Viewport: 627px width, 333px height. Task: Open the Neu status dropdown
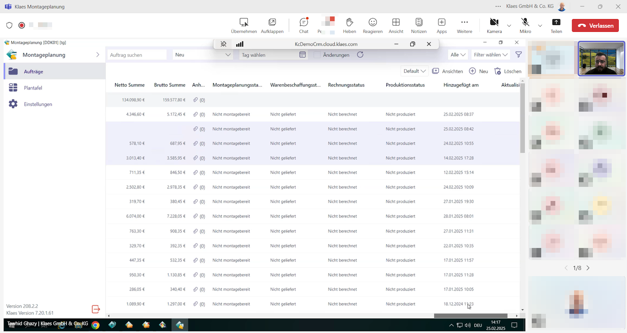point(203,55)
